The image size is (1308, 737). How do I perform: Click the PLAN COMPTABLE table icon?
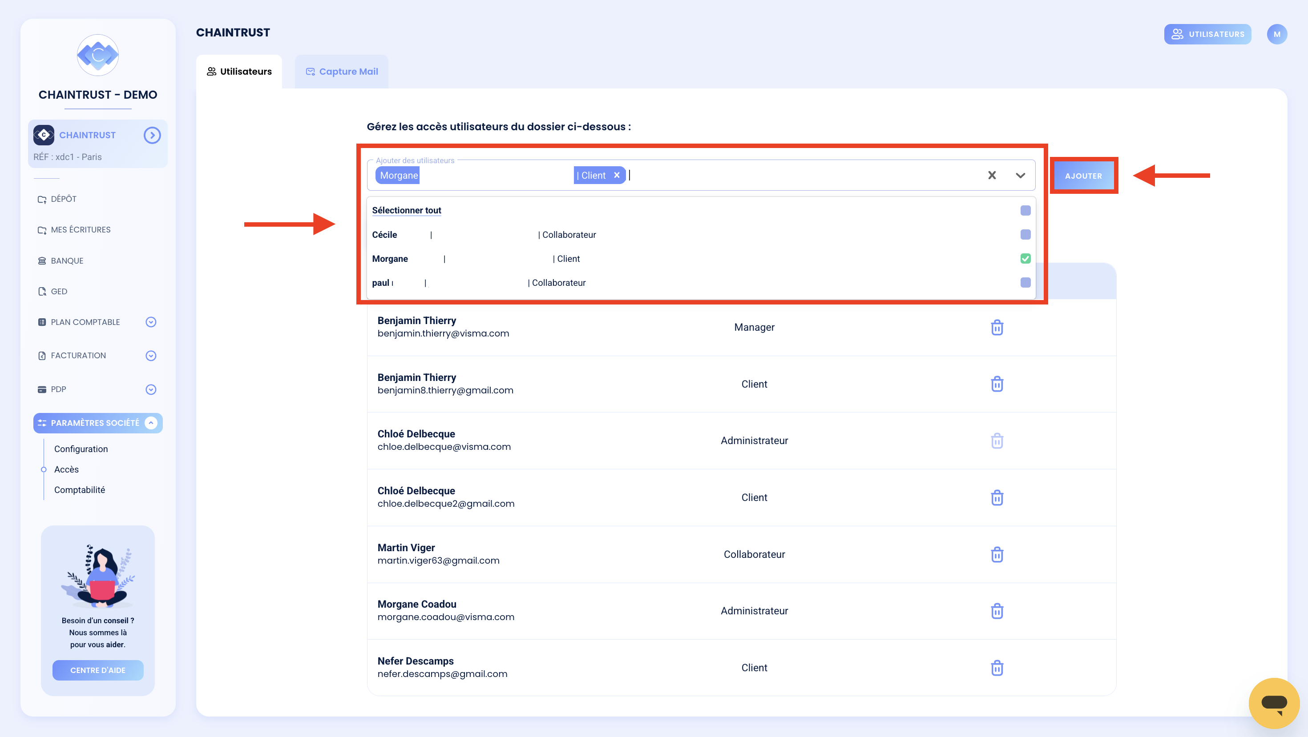42,322
